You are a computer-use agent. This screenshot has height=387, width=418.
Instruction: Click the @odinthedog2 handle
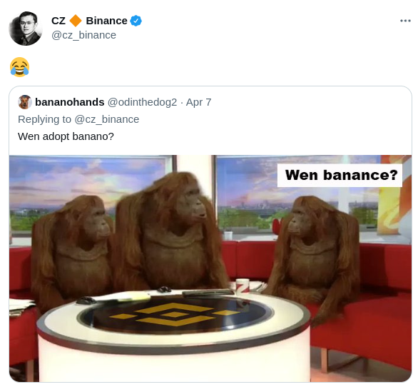pyautogui.click(x=142, y=102)
